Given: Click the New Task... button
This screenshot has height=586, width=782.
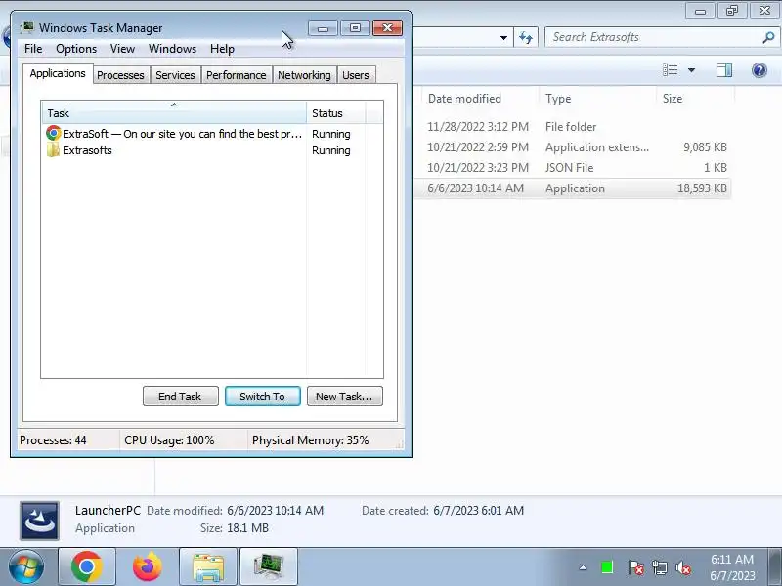Looking at the screenshot, I should [x=345, y=397].
